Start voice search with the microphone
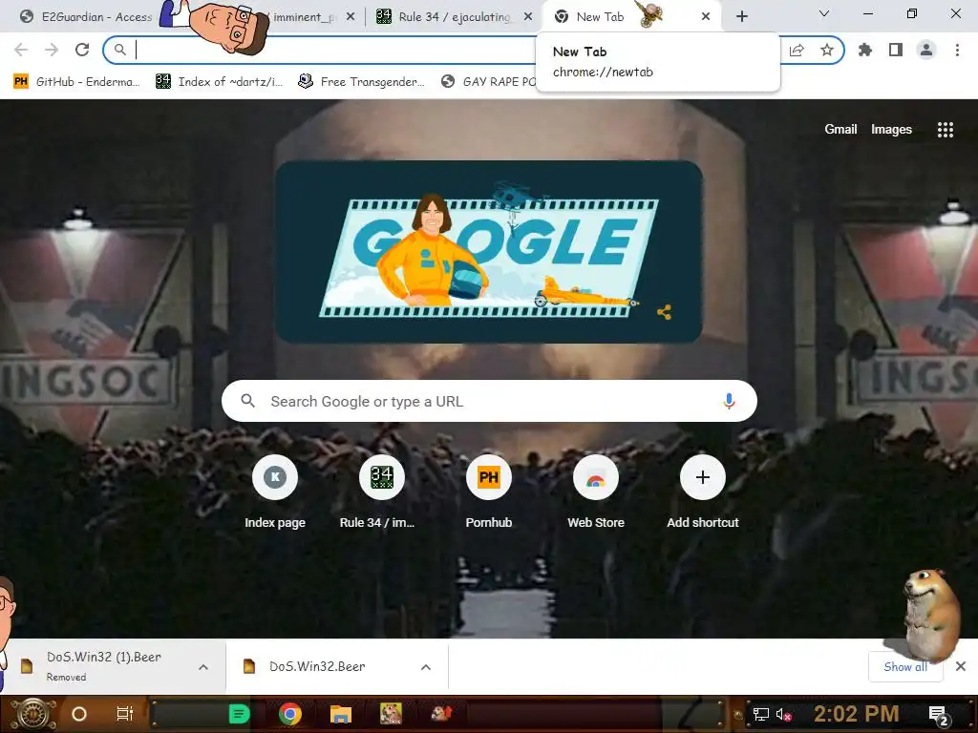This screenshot has width=978, height=733. (x=729, y=402)
